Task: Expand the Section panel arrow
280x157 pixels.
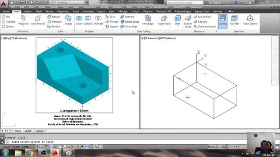Action: pos(203,31)
